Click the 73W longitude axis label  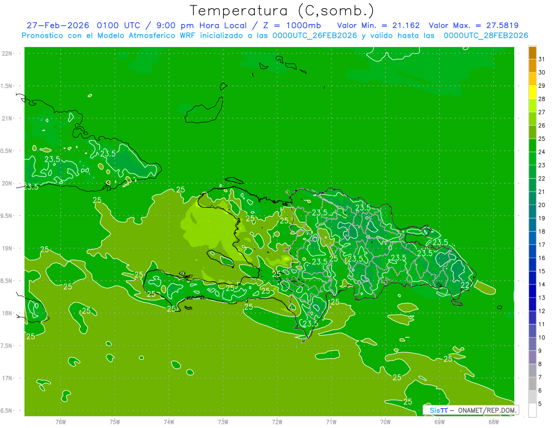coord(223,422)
